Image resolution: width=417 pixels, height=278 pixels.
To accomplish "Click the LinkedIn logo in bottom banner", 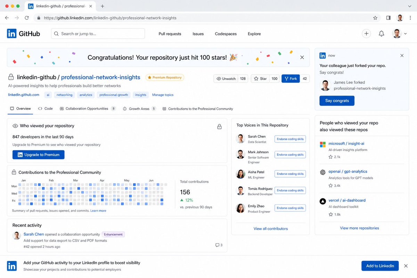I will [12, 266].
